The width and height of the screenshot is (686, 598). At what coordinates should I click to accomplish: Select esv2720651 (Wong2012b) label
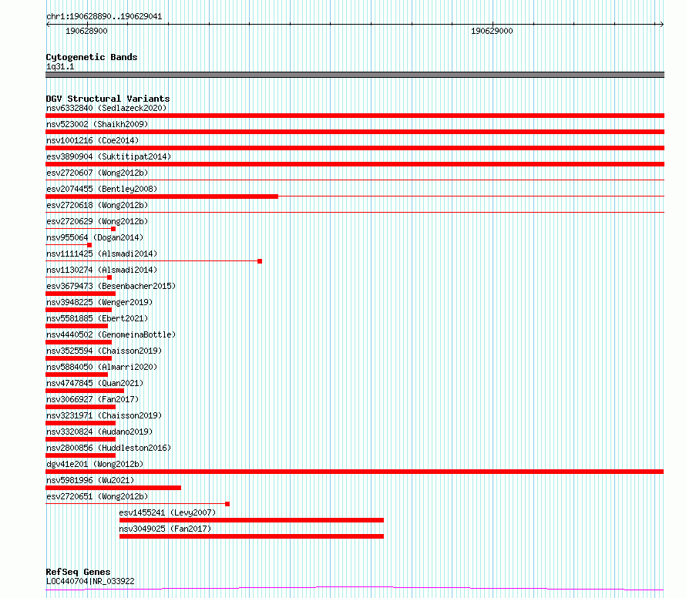pyautogui.click(x=97, y=496)
